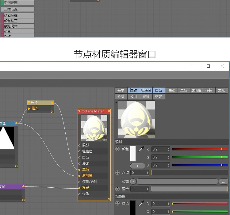Toggle the roughness 颜色 radio button

[x=117, y=203]
